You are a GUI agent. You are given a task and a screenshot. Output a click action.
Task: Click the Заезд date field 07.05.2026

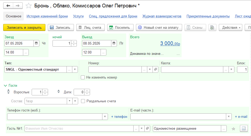19,43
